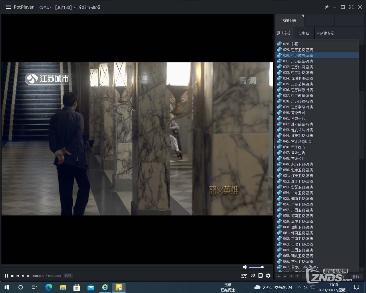Select 056. 广东卫视-高清 channel
This screenshot has width=366, height=293.
tap(317, 204)
